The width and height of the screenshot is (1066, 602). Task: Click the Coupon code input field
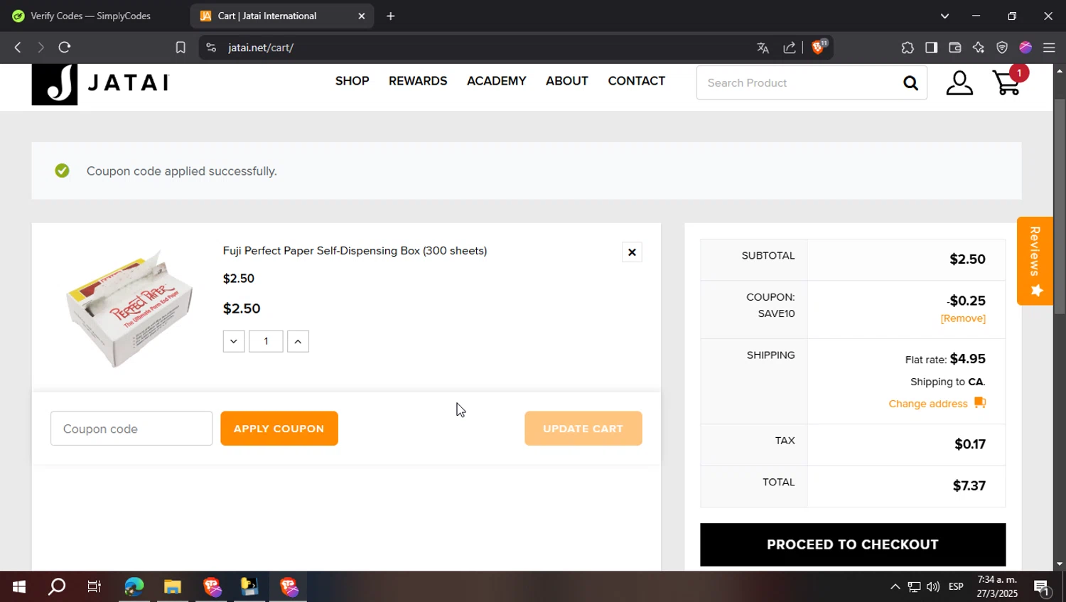131,429
